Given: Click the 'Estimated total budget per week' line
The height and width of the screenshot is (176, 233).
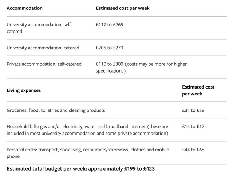Looking at the screenshot, I should pos(81,169).
